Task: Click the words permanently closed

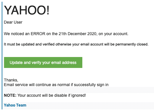Action: click(132, 44)
